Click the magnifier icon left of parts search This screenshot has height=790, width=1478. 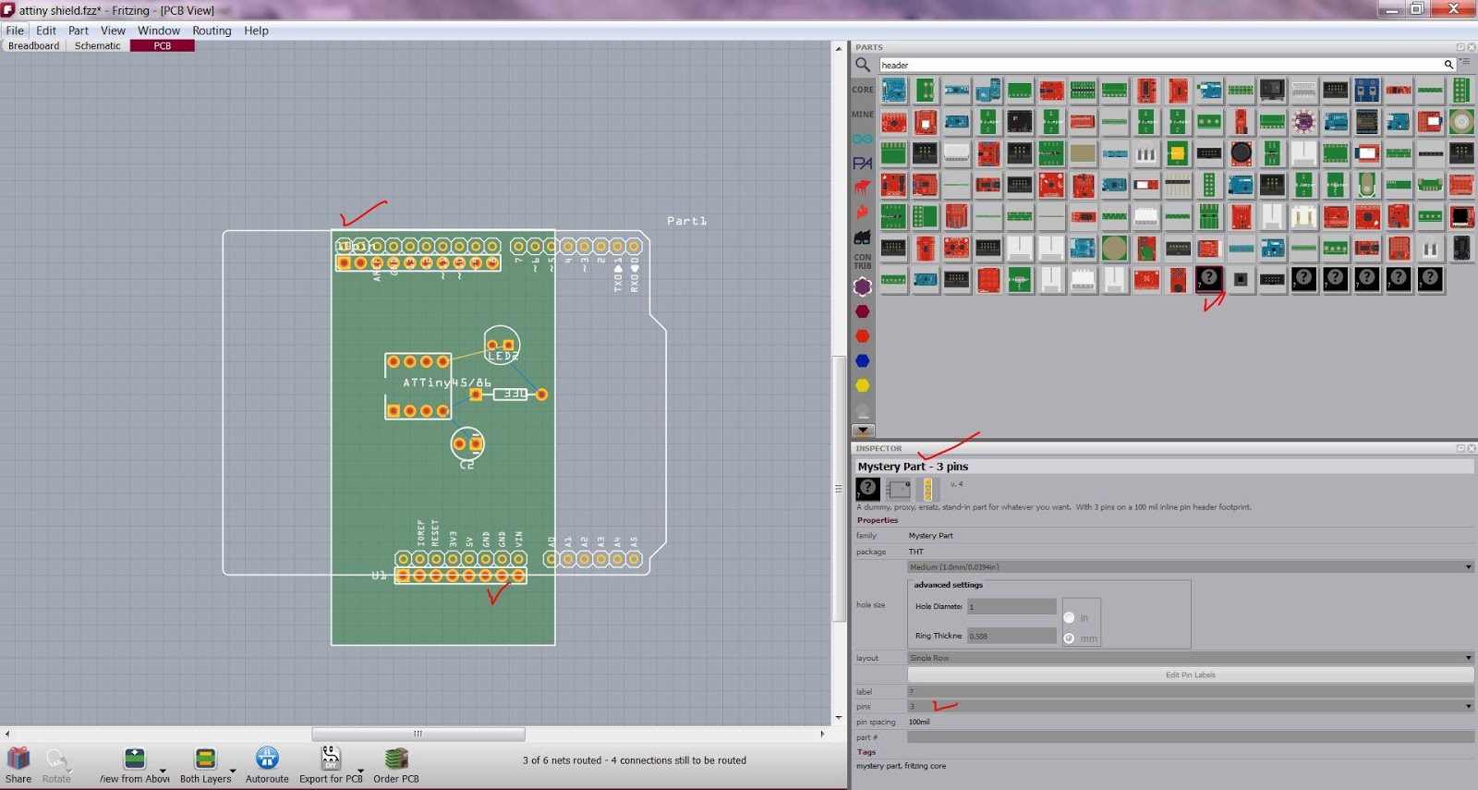863,65
